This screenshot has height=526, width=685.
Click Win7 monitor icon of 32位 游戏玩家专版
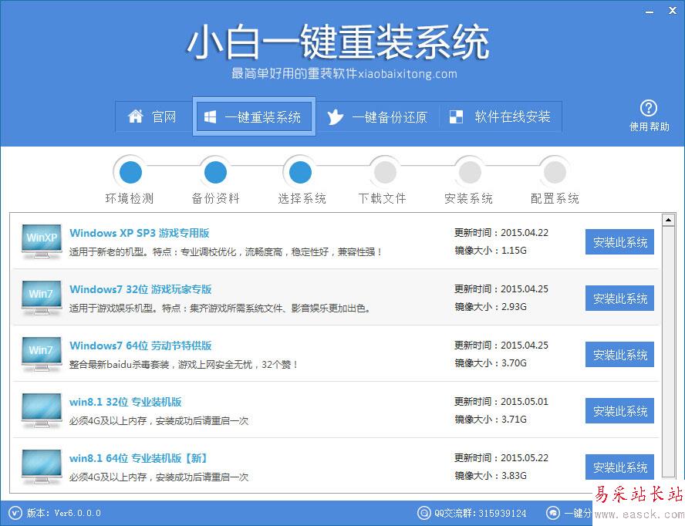click(42, 298)
